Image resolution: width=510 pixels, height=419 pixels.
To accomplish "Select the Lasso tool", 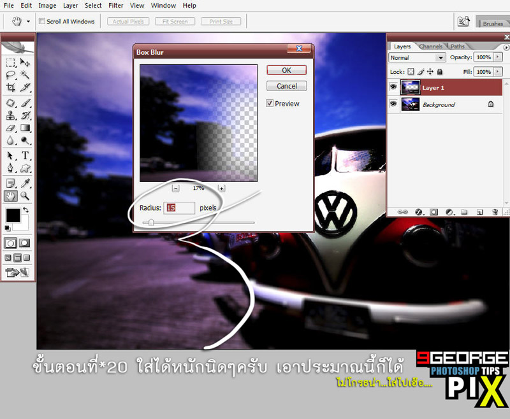I will click(x=10, y=75).
